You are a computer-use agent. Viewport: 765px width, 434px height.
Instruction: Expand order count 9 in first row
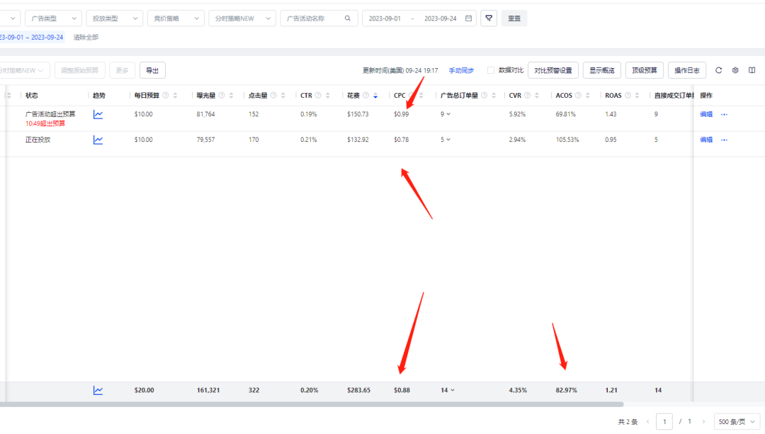click(x=446, y=114)
